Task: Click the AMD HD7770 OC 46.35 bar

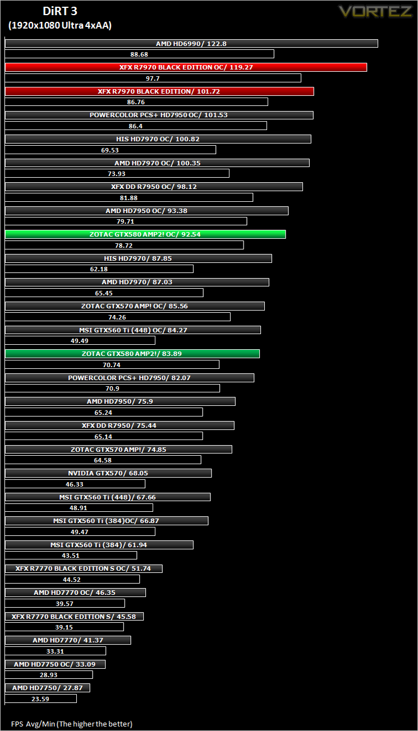Action: click(x=76, y=593)
